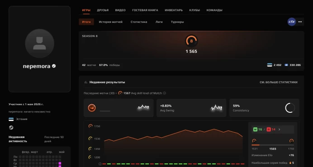Click the 1 565 Elo value
The image size is (313, 167).
point(191,51)
